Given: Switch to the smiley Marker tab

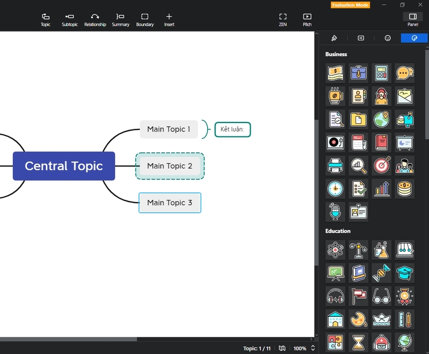Looking at the screenshot, I should [387, 38].
